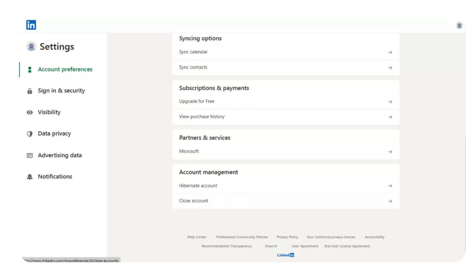Select the Notifications settings tab

[x=55, y=177]
